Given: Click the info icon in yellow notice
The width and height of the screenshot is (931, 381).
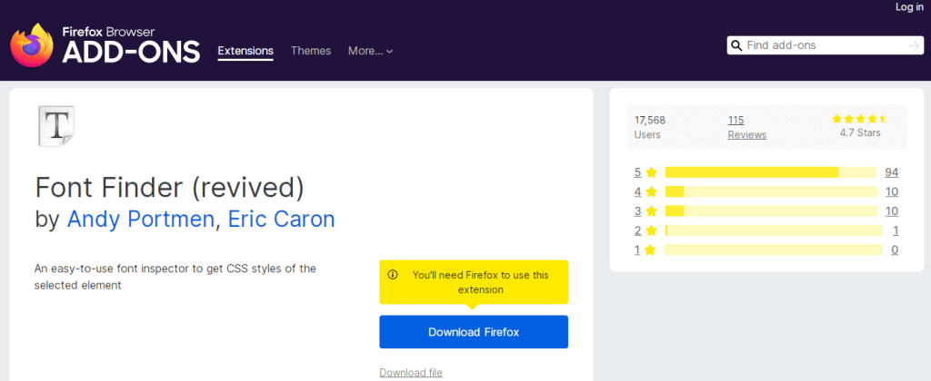Looking at the screenshot, I should click(x=393, y=275).
